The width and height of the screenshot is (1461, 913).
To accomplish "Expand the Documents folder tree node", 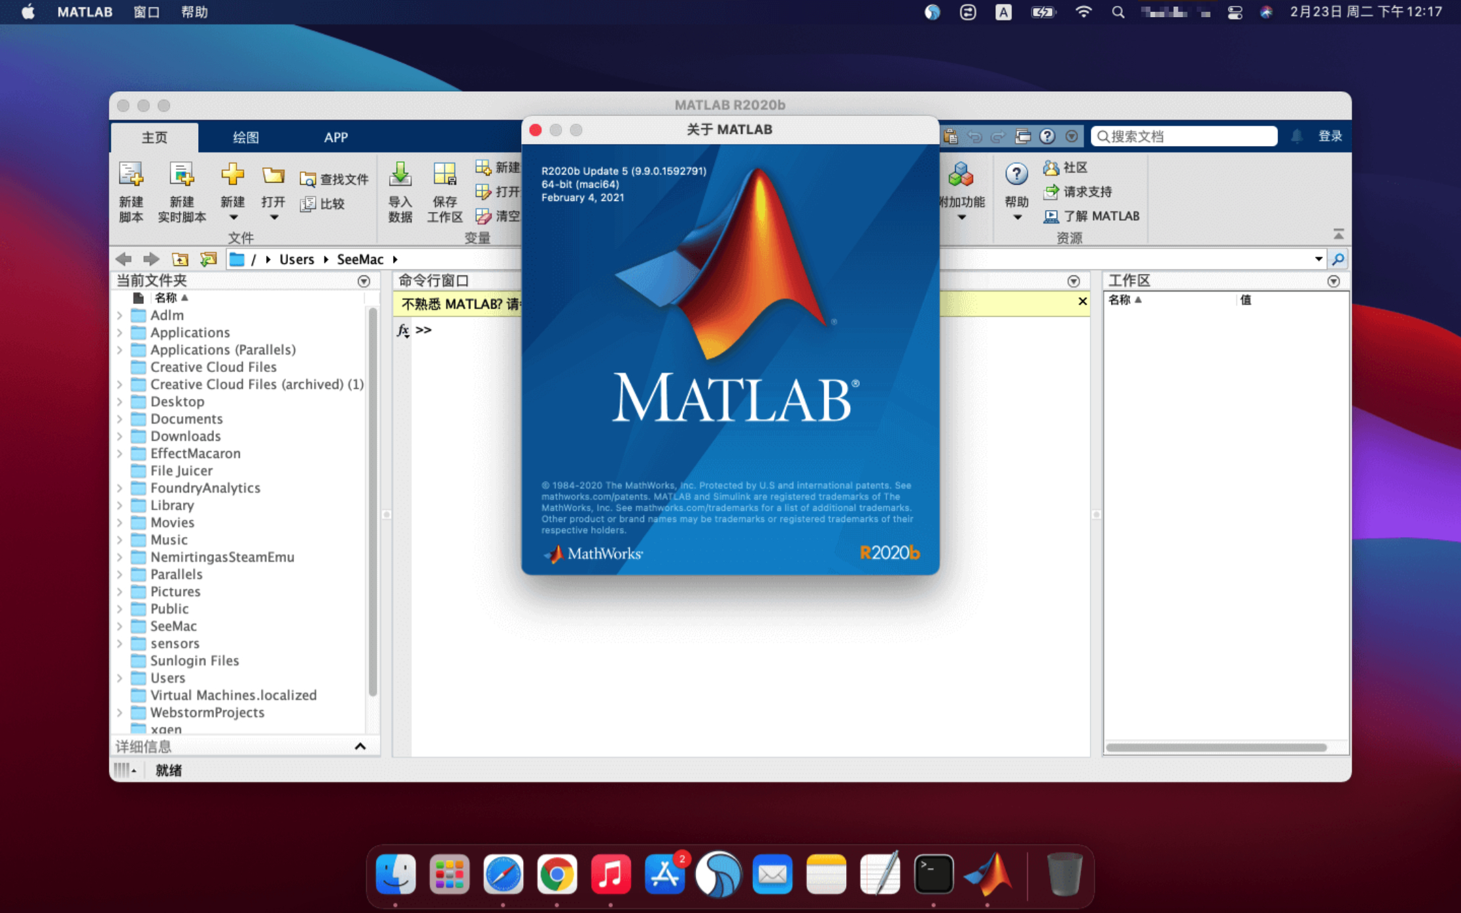I will coord(120,419).
